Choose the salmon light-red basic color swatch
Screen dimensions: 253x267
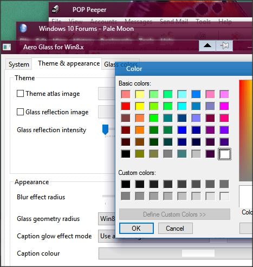point(126,94)
